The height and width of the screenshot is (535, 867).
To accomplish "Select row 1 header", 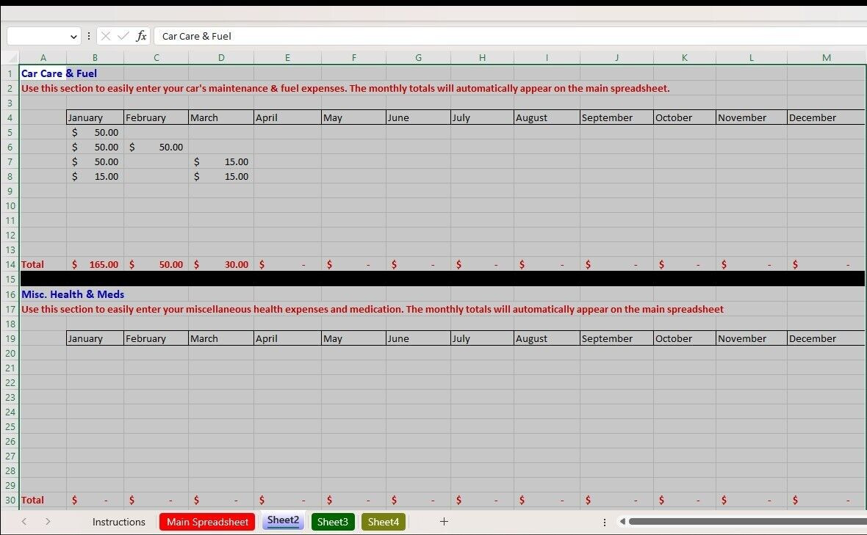I will (x=10, y=73).
